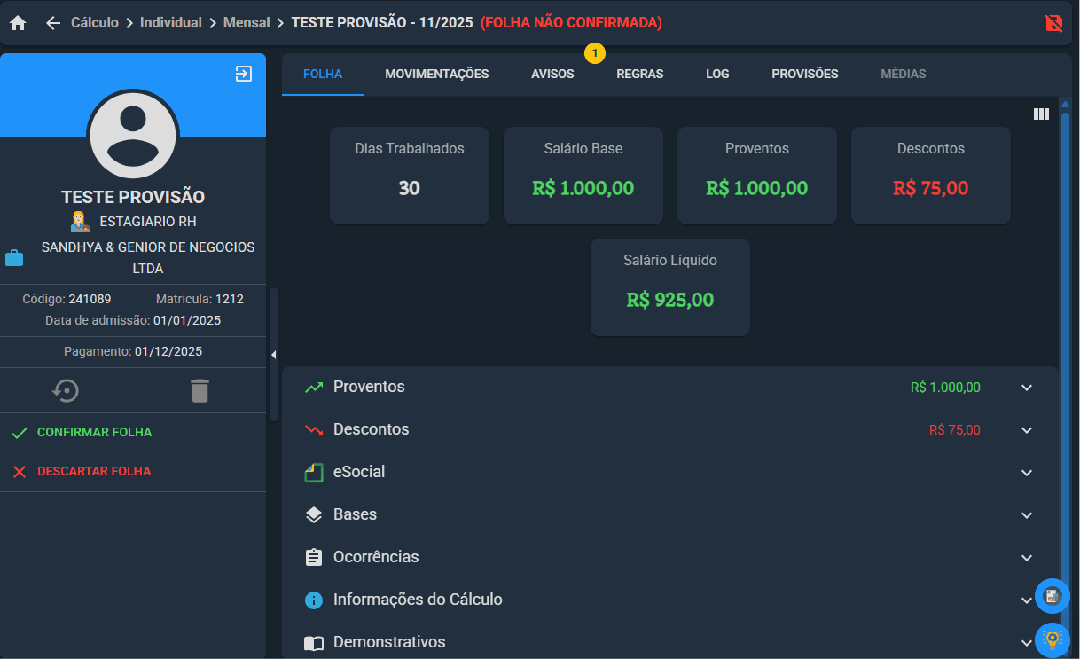
Task: Click the floating calculator round button
Action: [x=1053, y=596]
